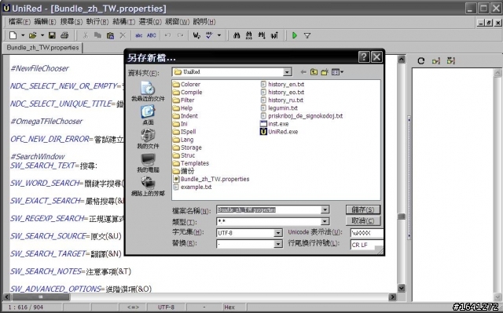The width and height of the screenshot is (503, 313).
Task: Open the UTF-8 charset dropdown
Action: (x=278, y=233)
